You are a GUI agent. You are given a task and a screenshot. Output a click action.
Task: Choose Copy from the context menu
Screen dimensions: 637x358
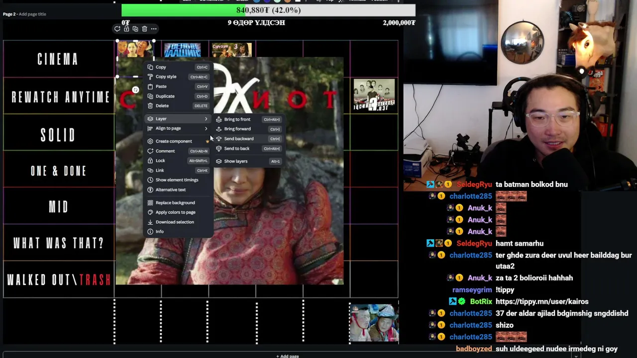(179, 67)
